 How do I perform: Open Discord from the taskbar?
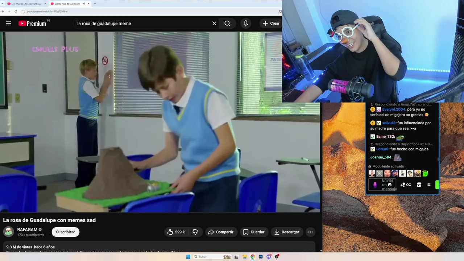tap(269, 257)
